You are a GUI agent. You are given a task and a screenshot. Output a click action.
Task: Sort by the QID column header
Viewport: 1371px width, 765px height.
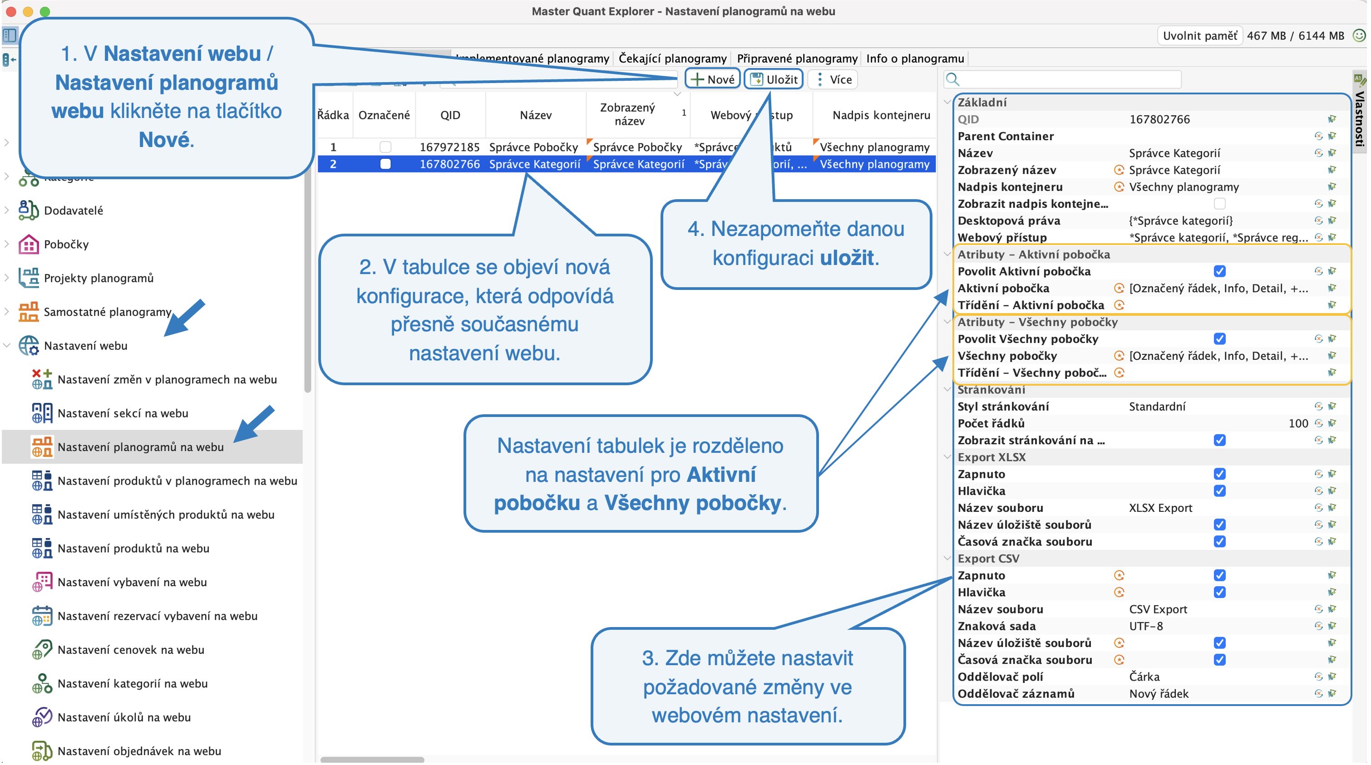pyautogui.click(x=450, y=115)
